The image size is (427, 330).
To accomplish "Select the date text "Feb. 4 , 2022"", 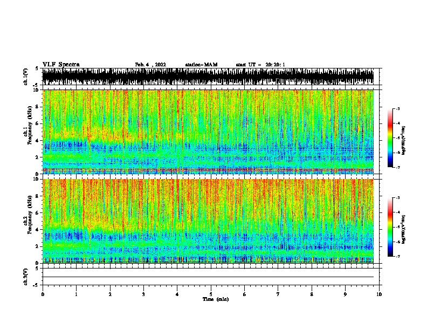I will click(x=150, y=65).
